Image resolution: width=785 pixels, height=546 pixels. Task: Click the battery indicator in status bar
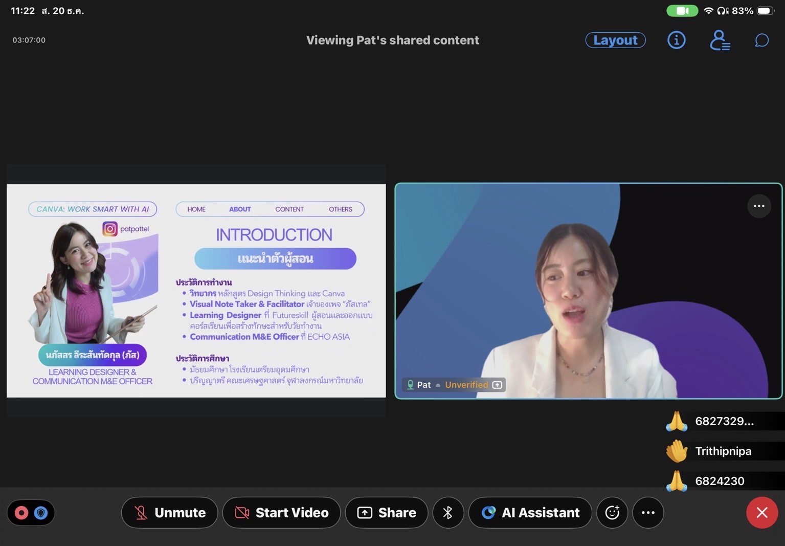click(765, 11)
